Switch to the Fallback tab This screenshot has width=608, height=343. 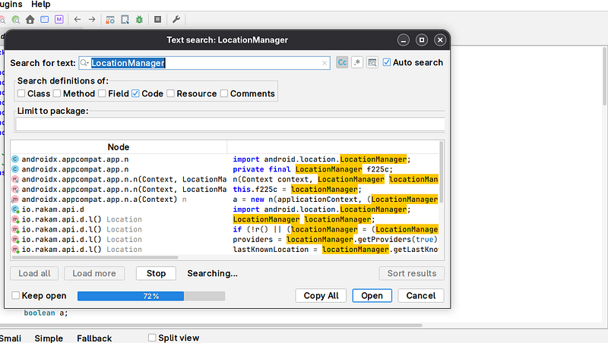(94, 338)
